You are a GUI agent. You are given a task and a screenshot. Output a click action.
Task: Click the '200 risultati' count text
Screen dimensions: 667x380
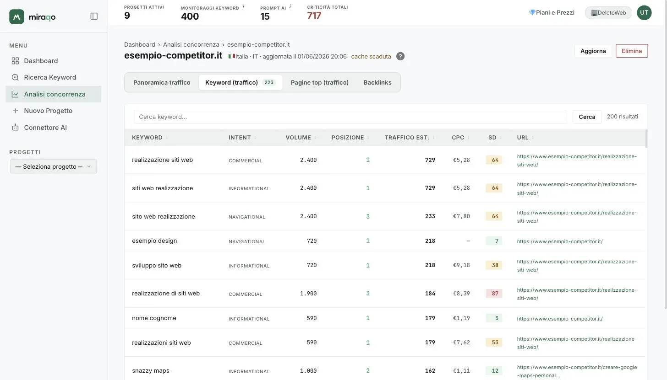(x=623, y=117)
